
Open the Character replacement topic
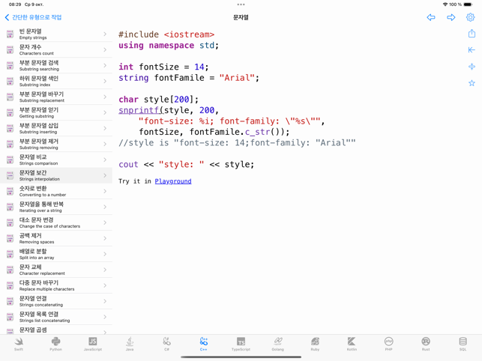tap(56, 270)
